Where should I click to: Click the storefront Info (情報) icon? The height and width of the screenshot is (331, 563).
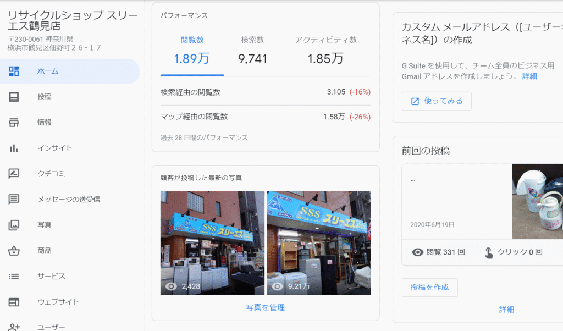pos(14,123)
